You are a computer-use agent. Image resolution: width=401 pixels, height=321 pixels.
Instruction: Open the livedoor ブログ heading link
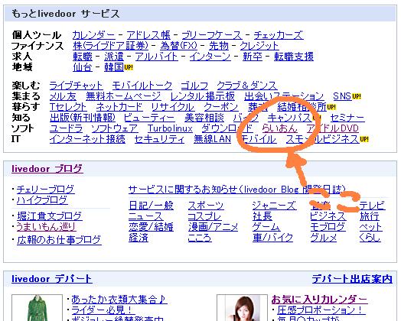pos(47,169)
